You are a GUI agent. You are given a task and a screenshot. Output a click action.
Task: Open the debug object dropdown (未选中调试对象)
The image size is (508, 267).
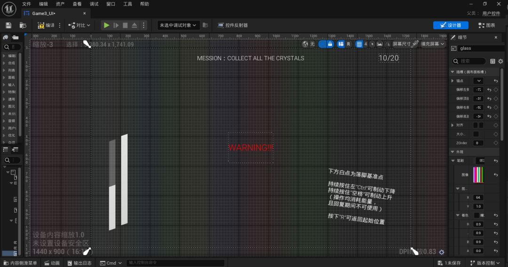coord(179,25)
